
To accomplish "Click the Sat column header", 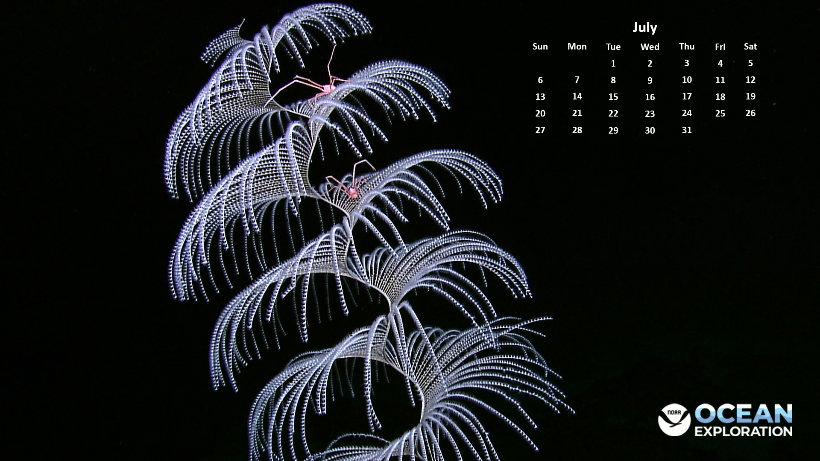I will [x=750, y=47].
